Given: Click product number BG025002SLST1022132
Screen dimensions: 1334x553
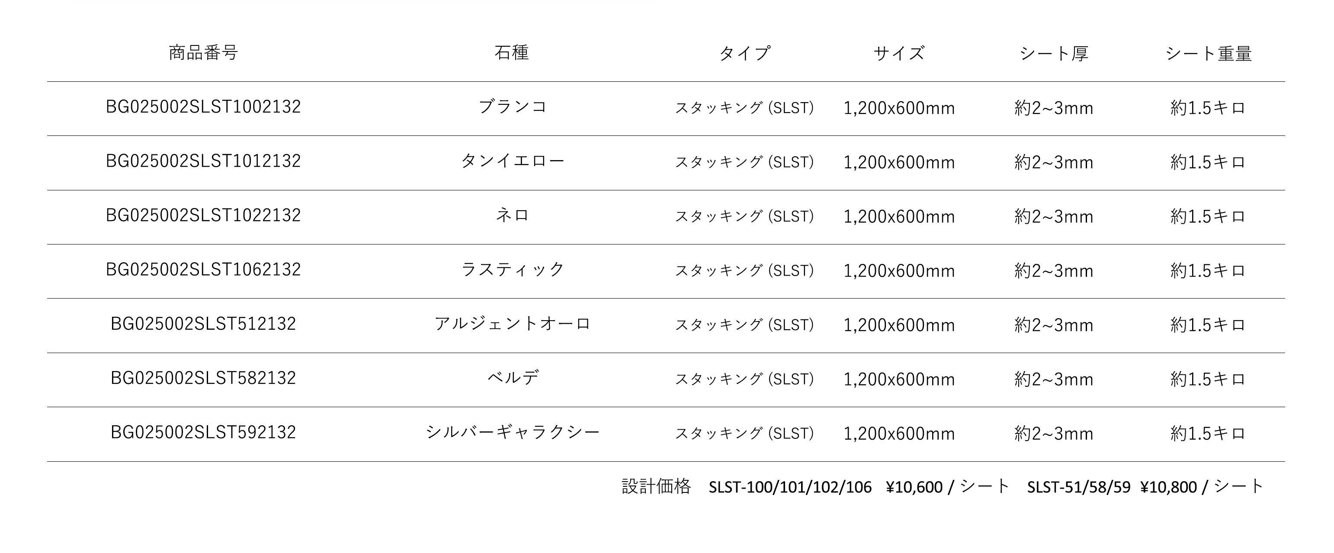Looking at the screenshot, I should click(203, 215).
